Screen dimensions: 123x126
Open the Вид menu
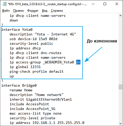coord(45,11)
